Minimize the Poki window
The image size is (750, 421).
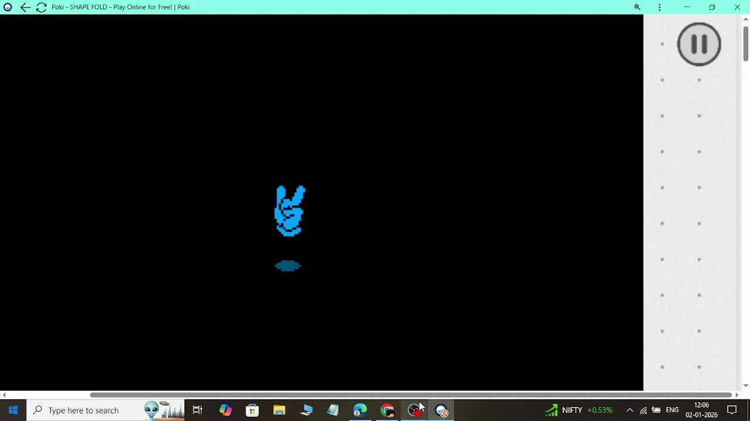pyautogui.click(x=687, y=7)
